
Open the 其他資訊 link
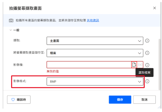point(93,20)
